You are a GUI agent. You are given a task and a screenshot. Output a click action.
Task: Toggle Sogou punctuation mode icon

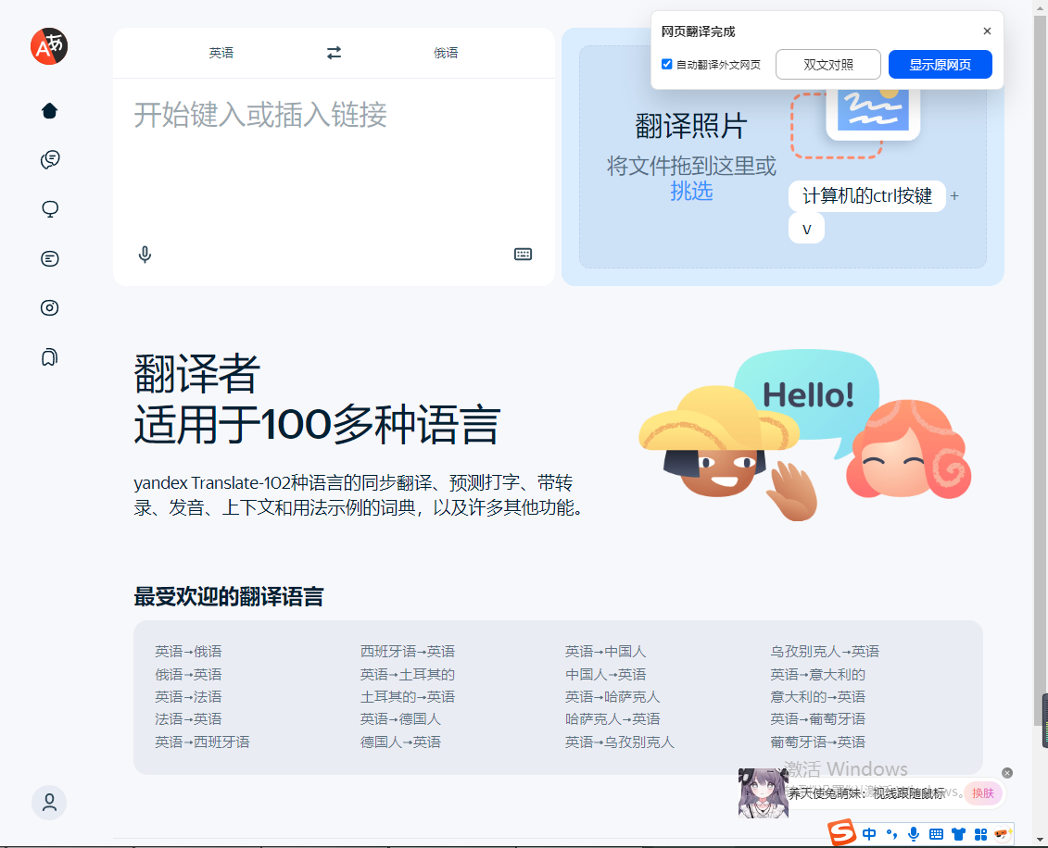pos(891,833)
